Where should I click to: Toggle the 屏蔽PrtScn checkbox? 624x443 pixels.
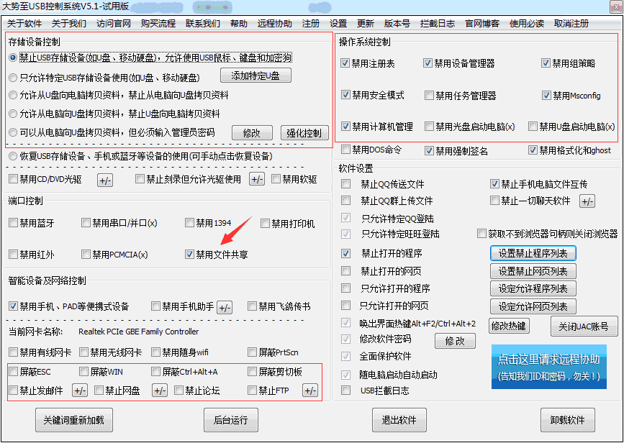252,352
